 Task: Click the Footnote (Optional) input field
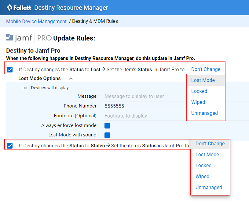(x=145, y=116)
